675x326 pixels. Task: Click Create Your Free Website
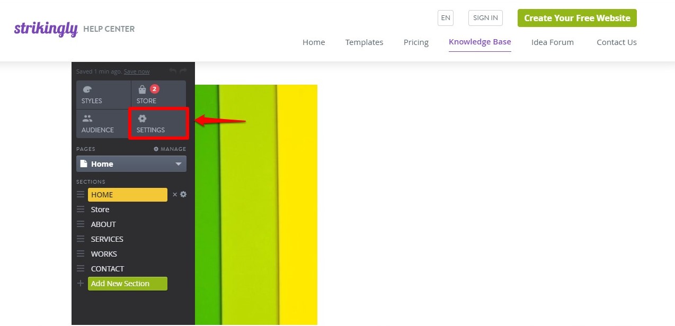pyautogui.click(x=577, y=17)
